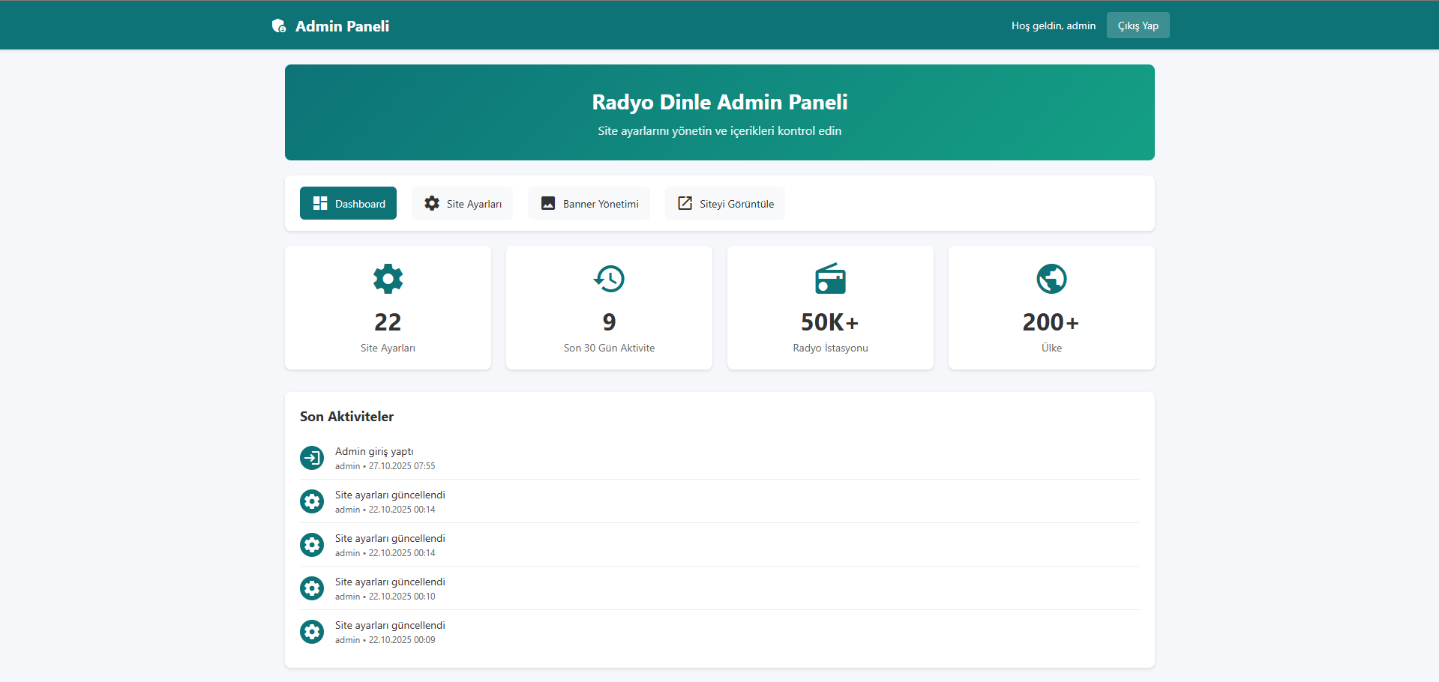Click the gear icon above 22 Site Ayarları
The height and width of the screenshot is (682, 1439).
pyautogui.click(x=388, y=279)
